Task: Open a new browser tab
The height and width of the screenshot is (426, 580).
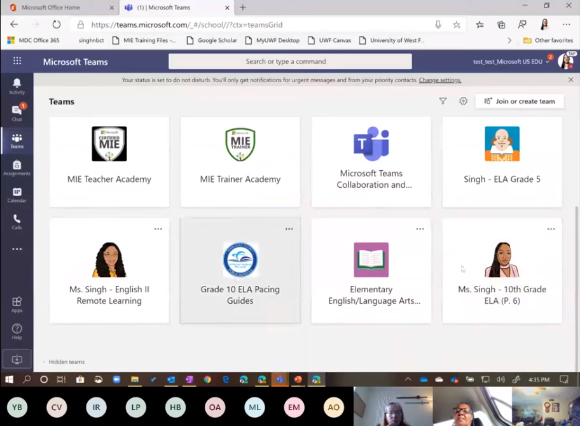Action: click(x=243, y=8)
